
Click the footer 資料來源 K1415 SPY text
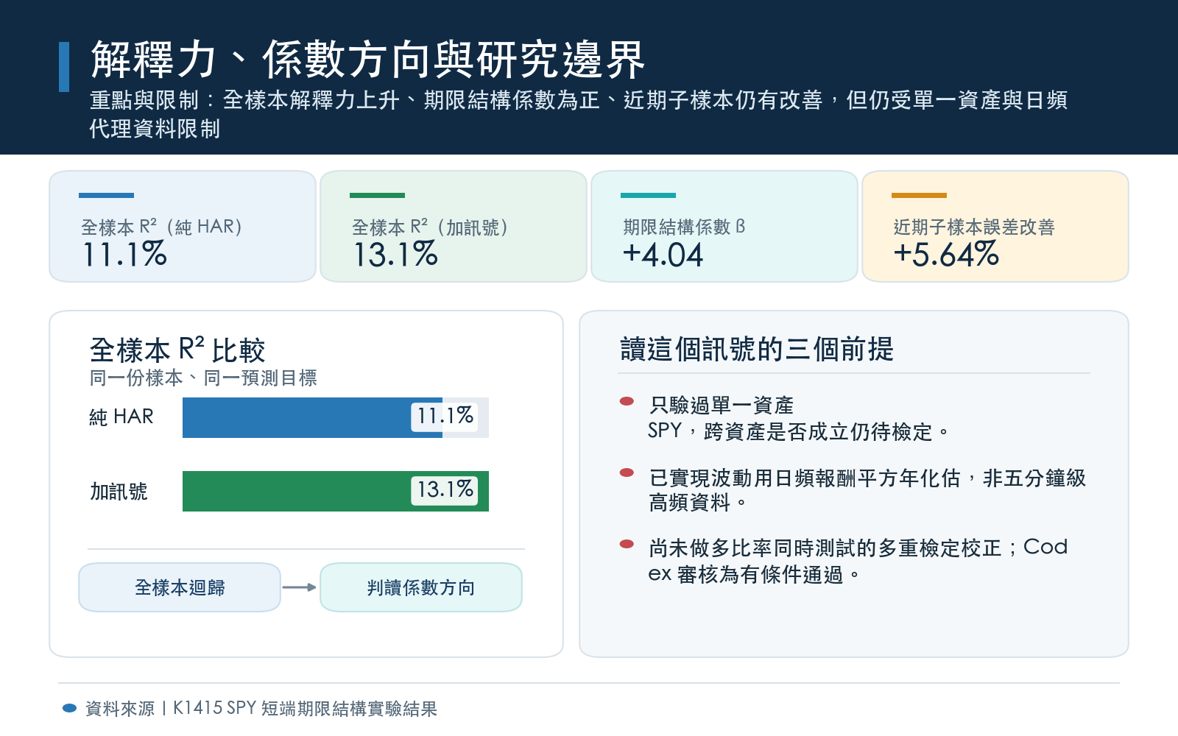point(261,708)
